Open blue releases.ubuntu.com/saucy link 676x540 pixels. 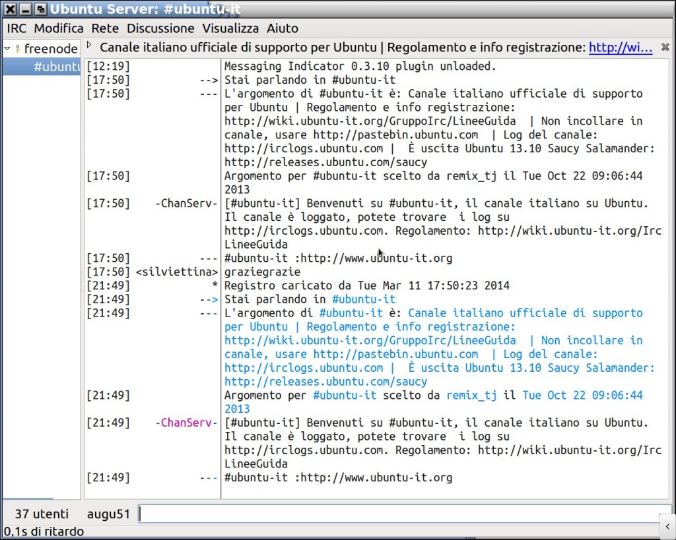click(x=325, y=382)
